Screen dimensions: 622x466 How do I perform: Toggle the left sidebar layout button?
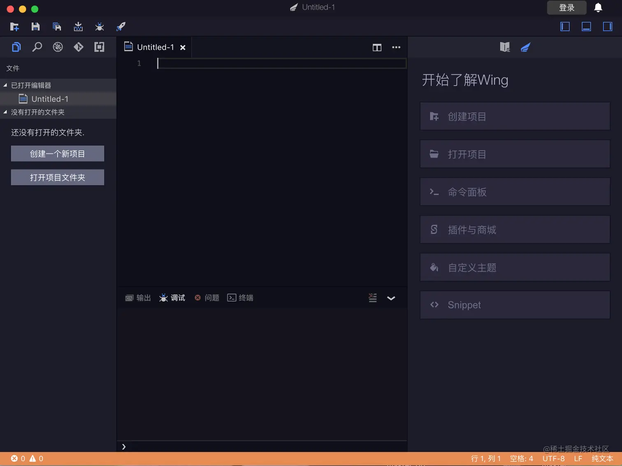565,27
